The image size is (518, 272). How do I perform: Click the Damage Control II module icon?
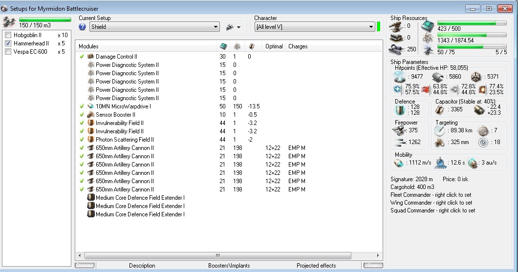90,57
